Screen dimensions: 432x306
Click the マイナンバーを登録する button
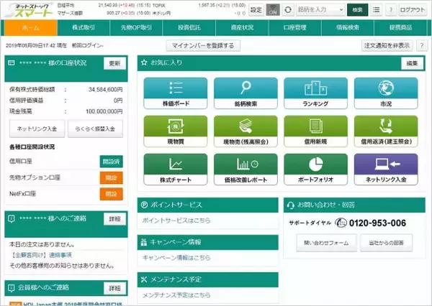coord(202,45)
